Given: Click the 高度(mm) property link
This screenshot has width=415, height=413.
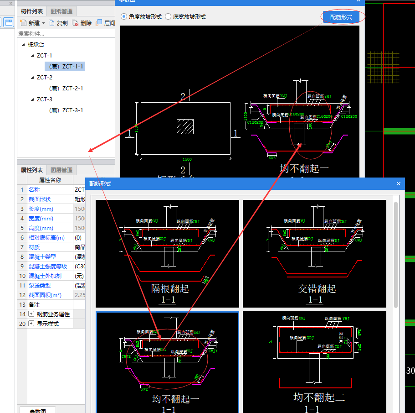Looking at the screenshot, I should pyautogui.click(x=41, y=228).
